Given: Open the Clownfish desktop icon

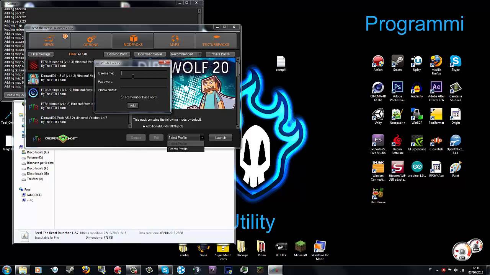Looking at the screenshot, I should click(x=436, y=143).
